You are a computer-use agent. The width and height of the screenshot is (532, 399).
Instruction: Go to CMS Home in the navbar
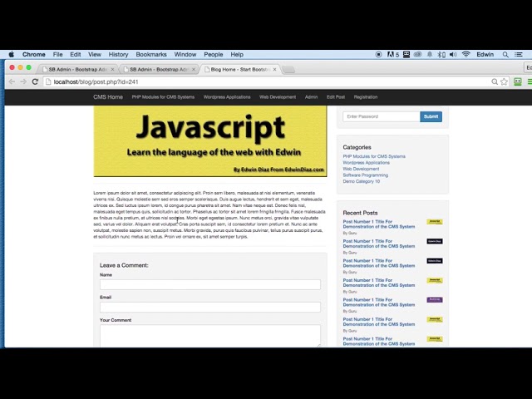pyautogui.click(x=108, y=96)
